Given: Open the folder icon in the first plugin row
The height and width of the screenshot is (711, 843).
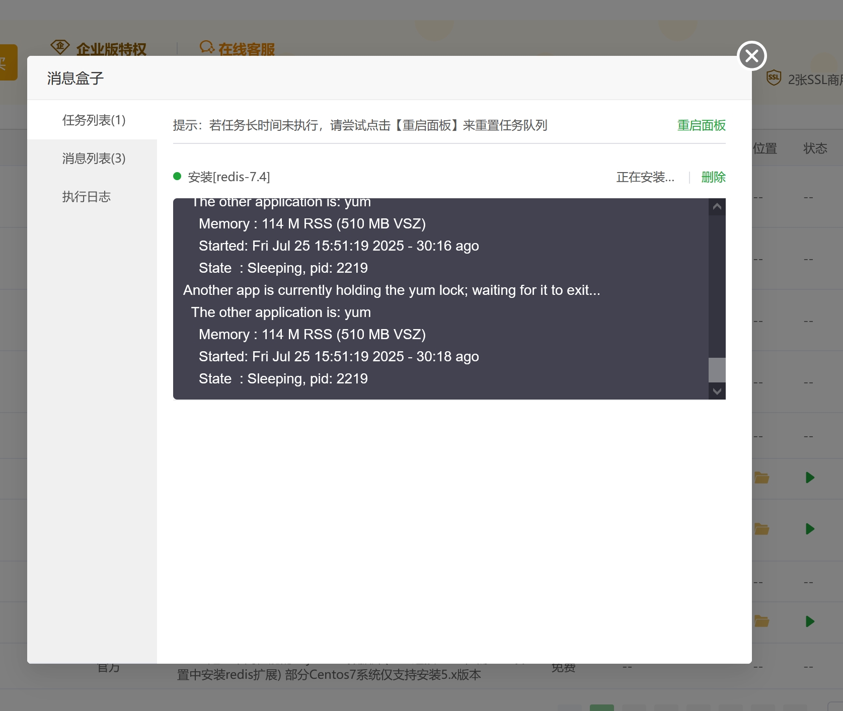Looking at the screenshot, I should [x=761, y=478].
